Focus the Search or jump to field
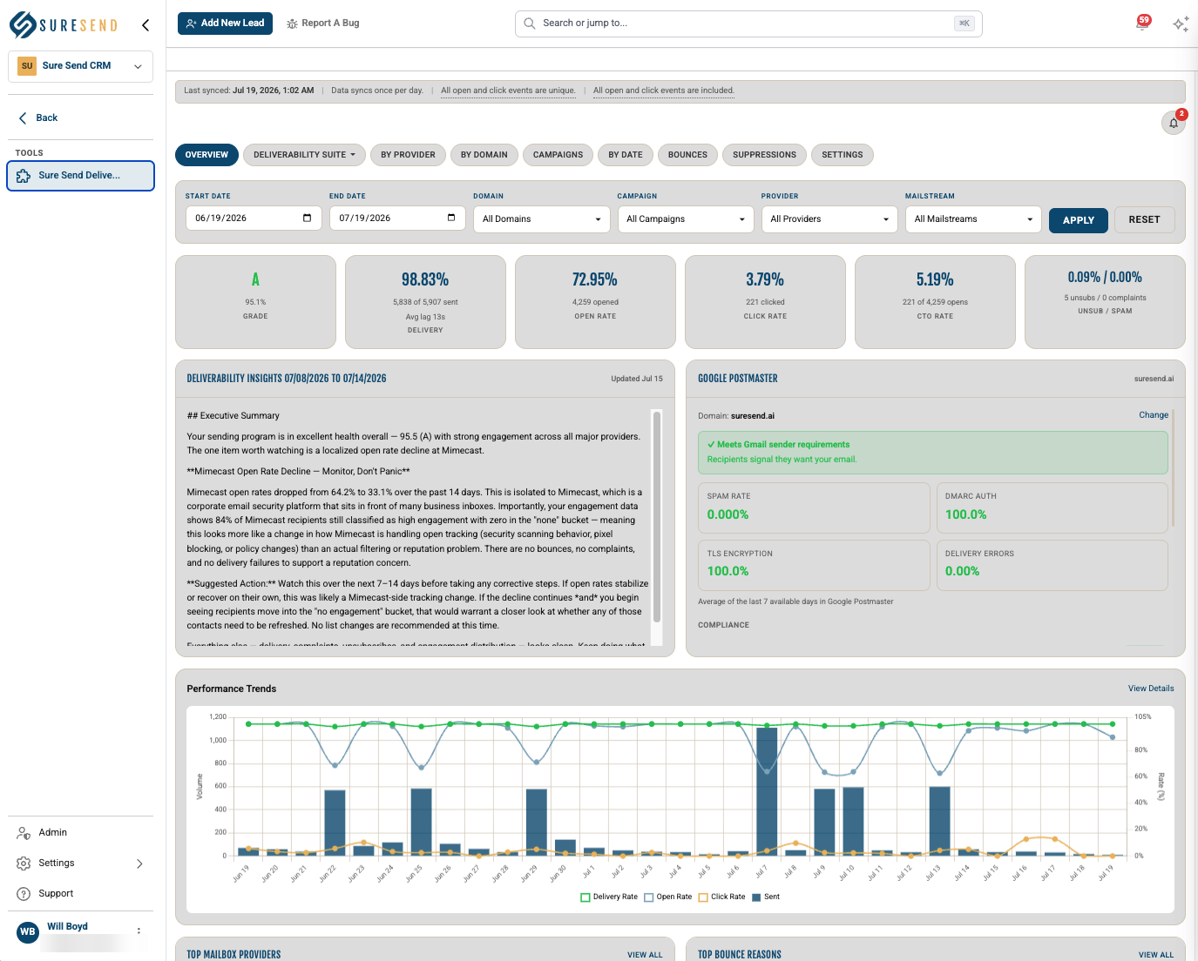The image size is (1198, 961). 748,24
